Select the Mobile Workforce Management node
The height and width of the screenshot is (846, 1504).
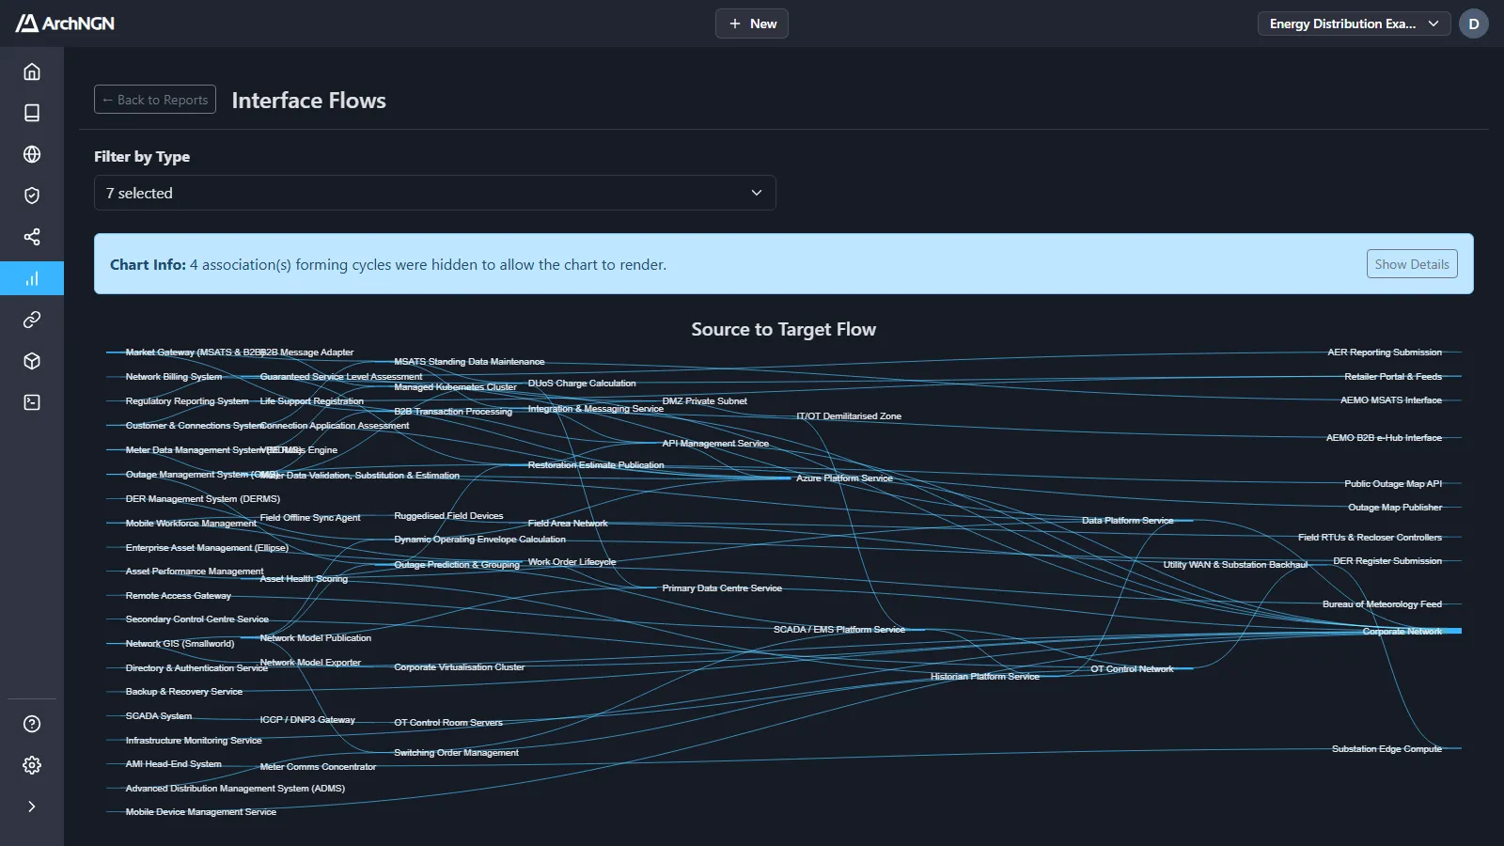coord(191,524)
